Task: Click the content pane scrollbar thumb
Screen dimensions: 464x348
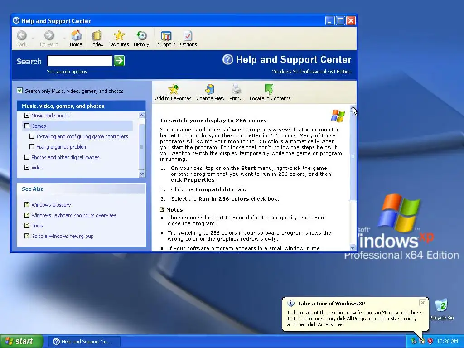Action: (x=353, y=156)
